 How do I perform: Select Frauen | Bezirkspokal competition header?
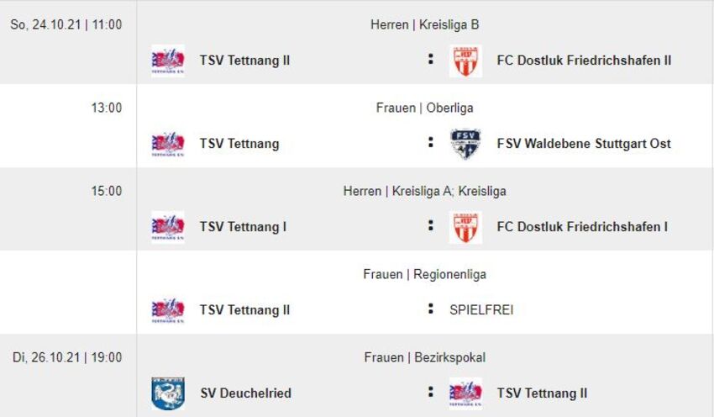[x=424, y=357]
